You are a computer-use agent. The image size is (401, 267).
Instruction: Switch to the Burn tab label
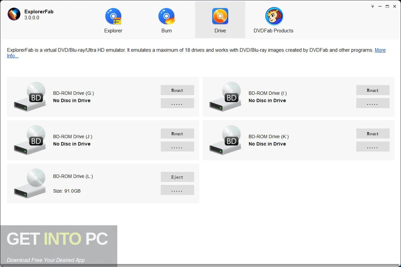166,31
